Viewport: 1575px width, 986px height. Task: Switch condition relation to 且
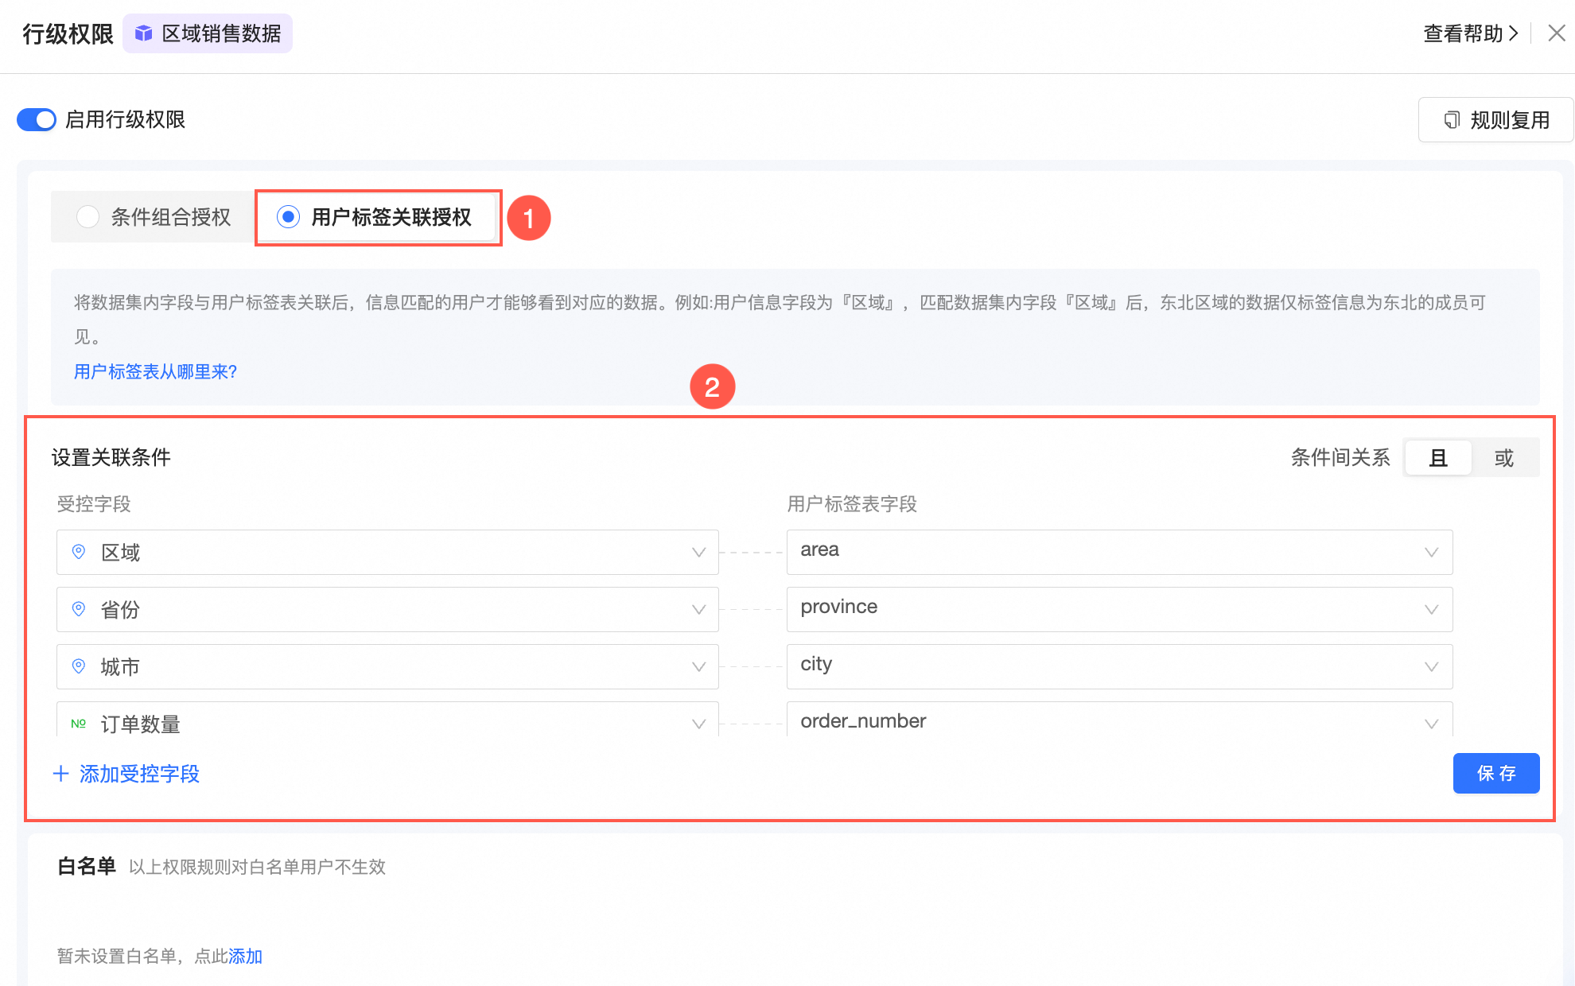click(1438, 458)
